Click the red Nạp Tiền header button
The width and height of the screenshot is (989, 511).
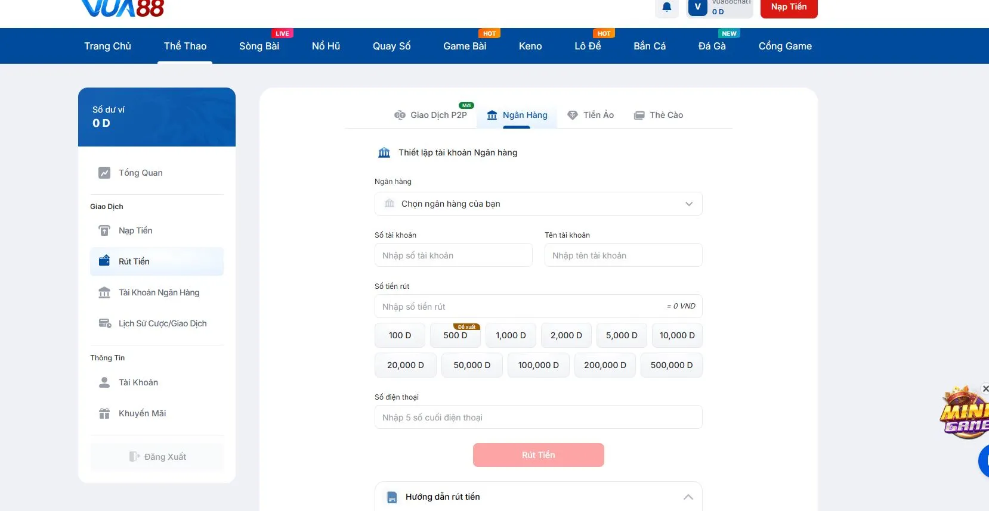[x=789, y=7]
